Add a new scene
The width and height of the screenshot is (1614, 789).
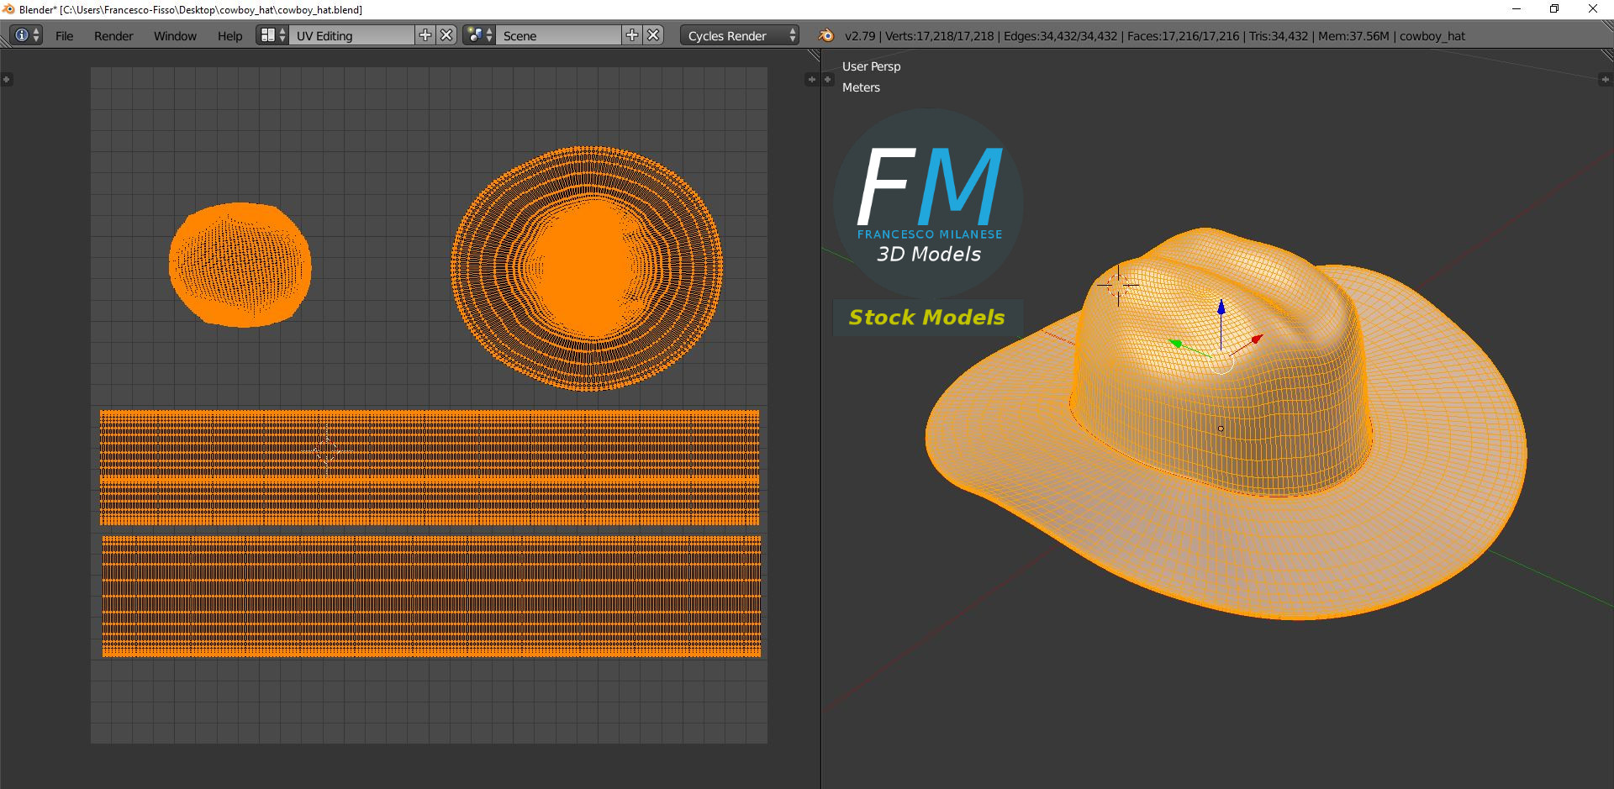click(x=632, y=35)
